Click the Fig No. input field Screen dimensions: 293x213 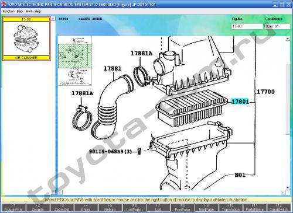[247, 26]
